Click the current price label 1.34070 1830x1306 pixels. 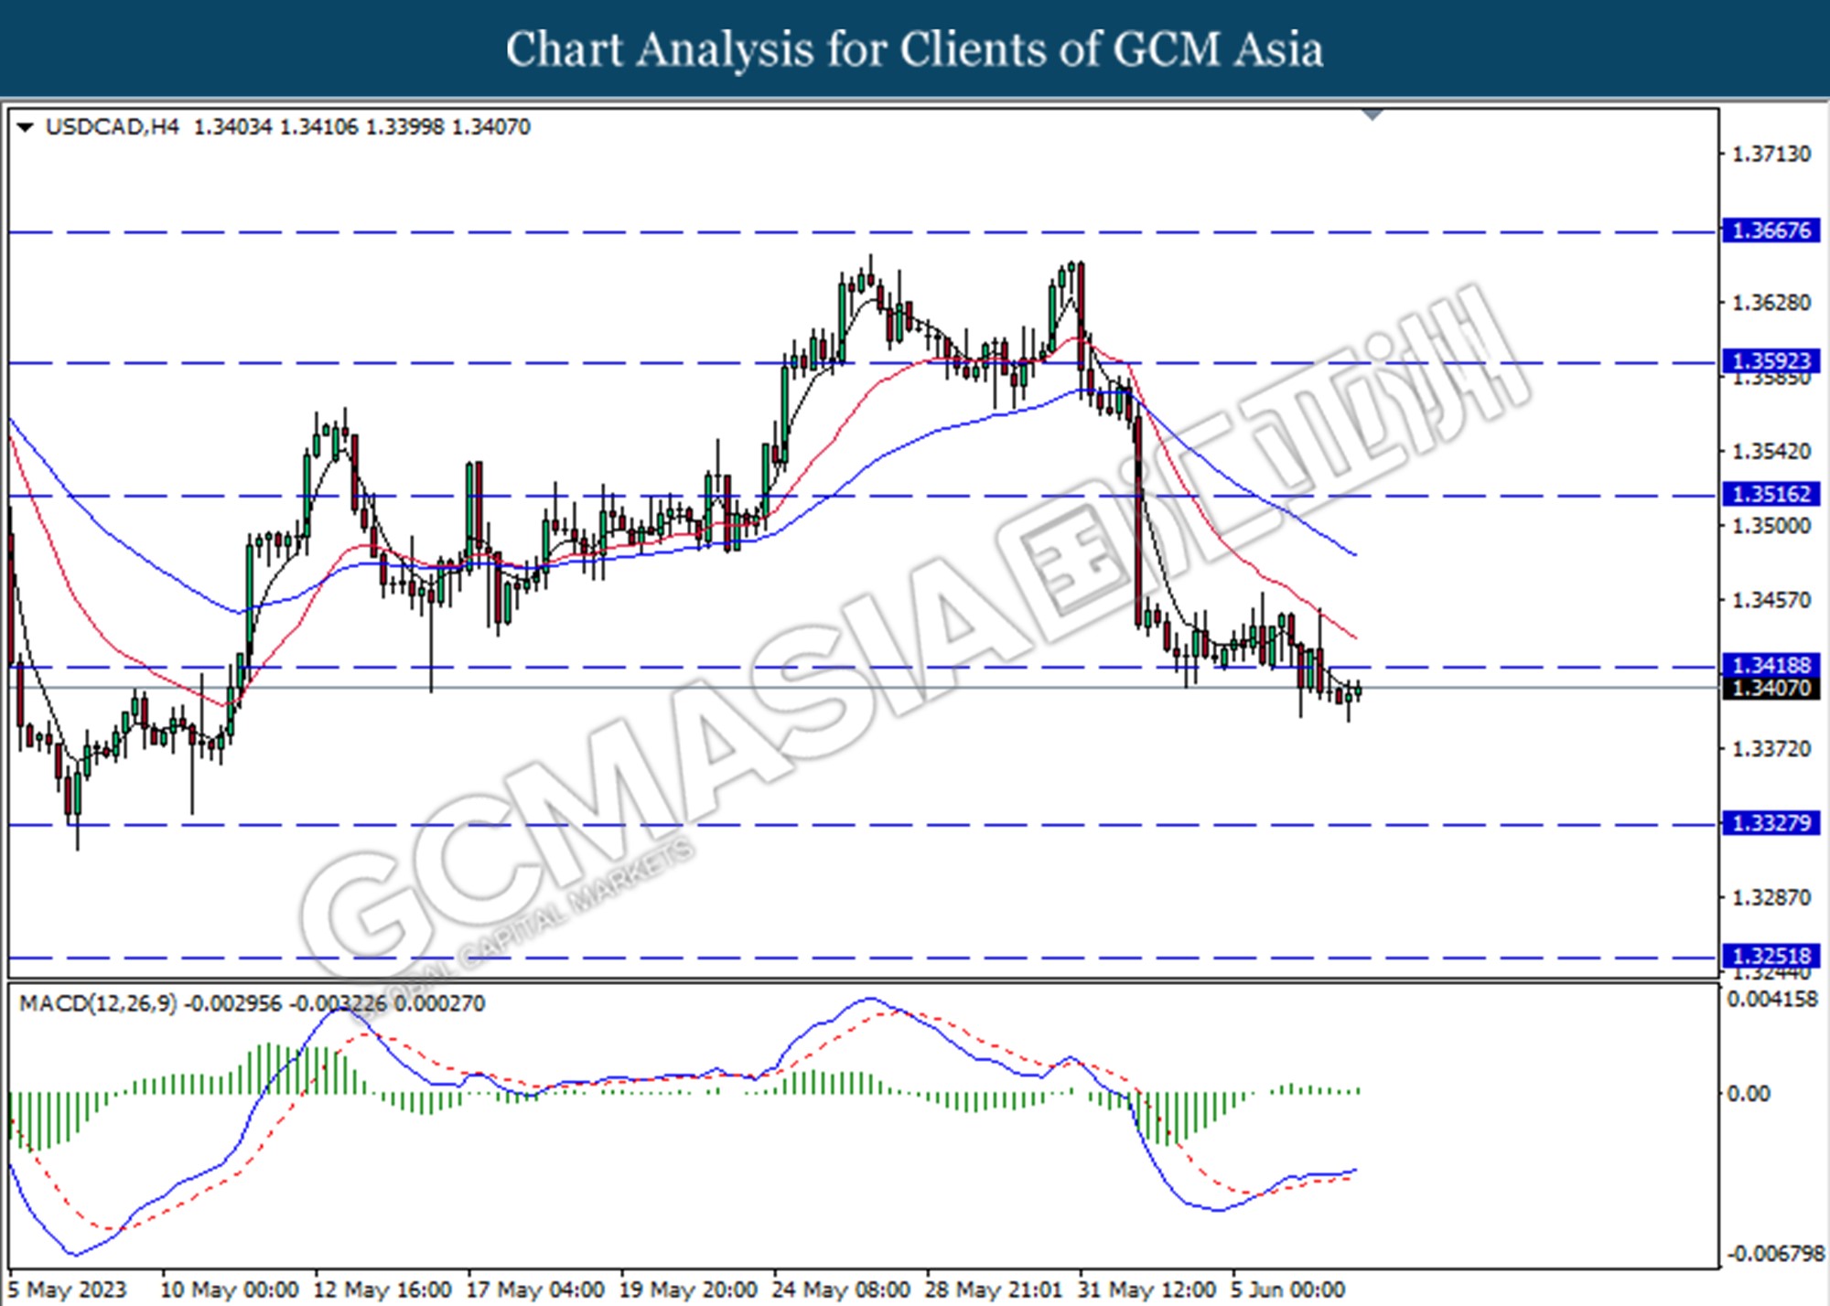pos(1771,688)
